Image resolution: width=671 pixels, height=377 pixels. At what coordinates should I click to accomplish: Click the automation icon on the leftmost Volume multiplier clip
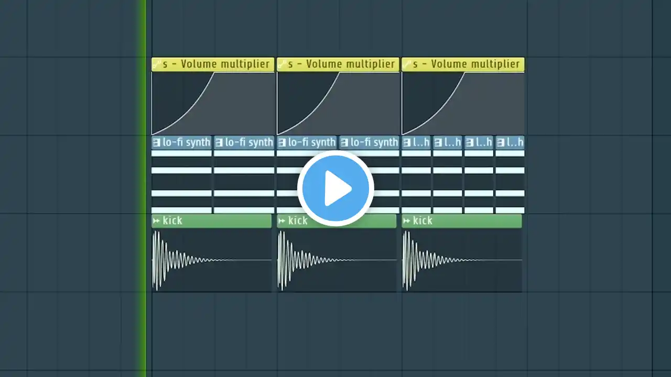157,64
